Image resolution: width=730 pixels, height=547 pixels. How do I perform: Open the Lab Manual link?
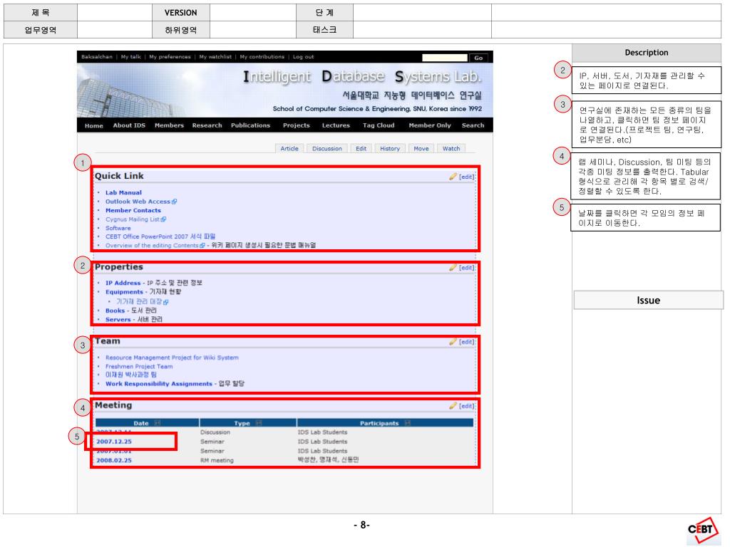[x=123, y=192]
